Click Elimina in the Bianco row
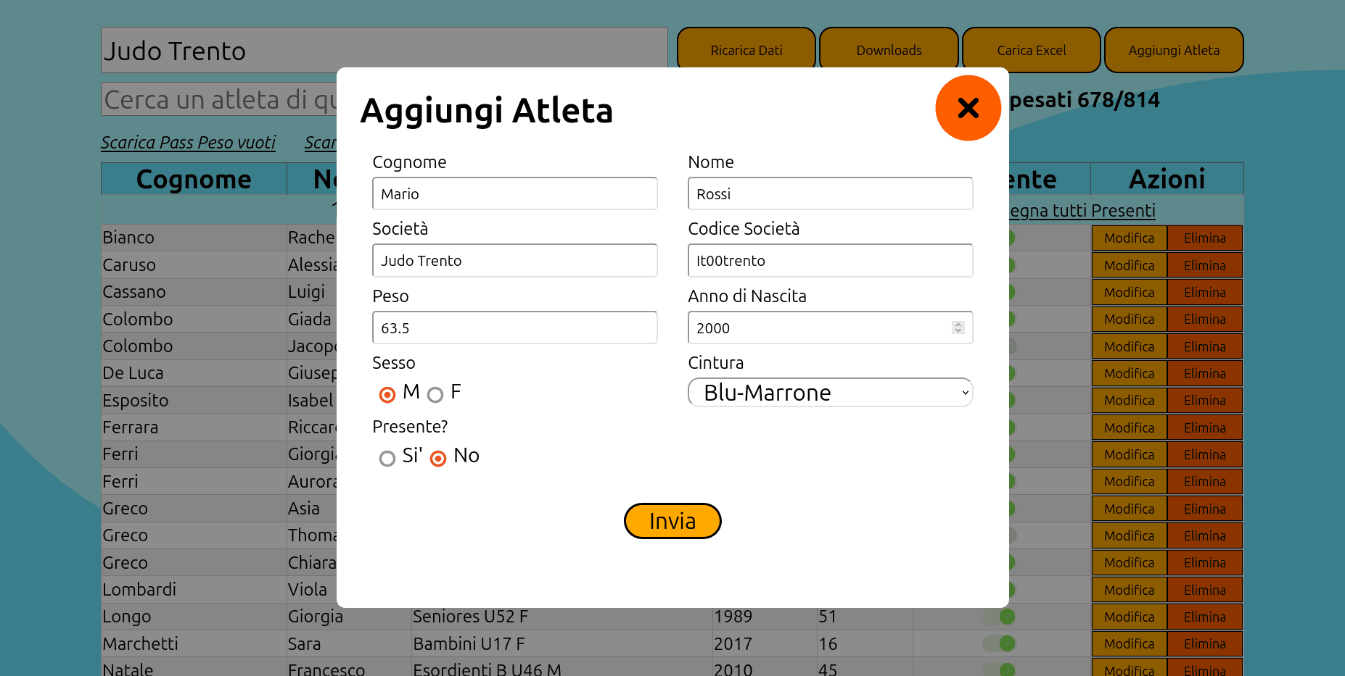 coord(1204,238)
